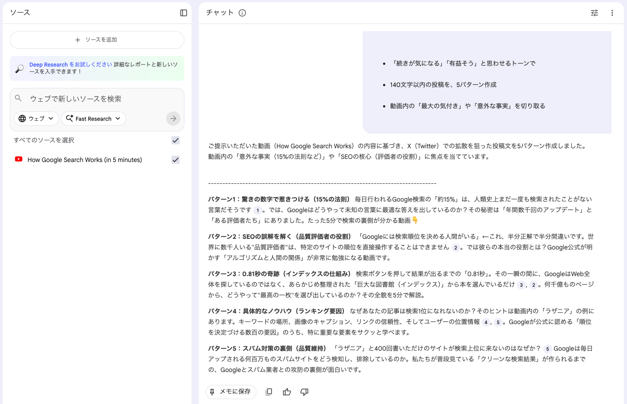Open chat configuration settings
The width and height of the screenshot is (627, 404).
pos(594,13)
